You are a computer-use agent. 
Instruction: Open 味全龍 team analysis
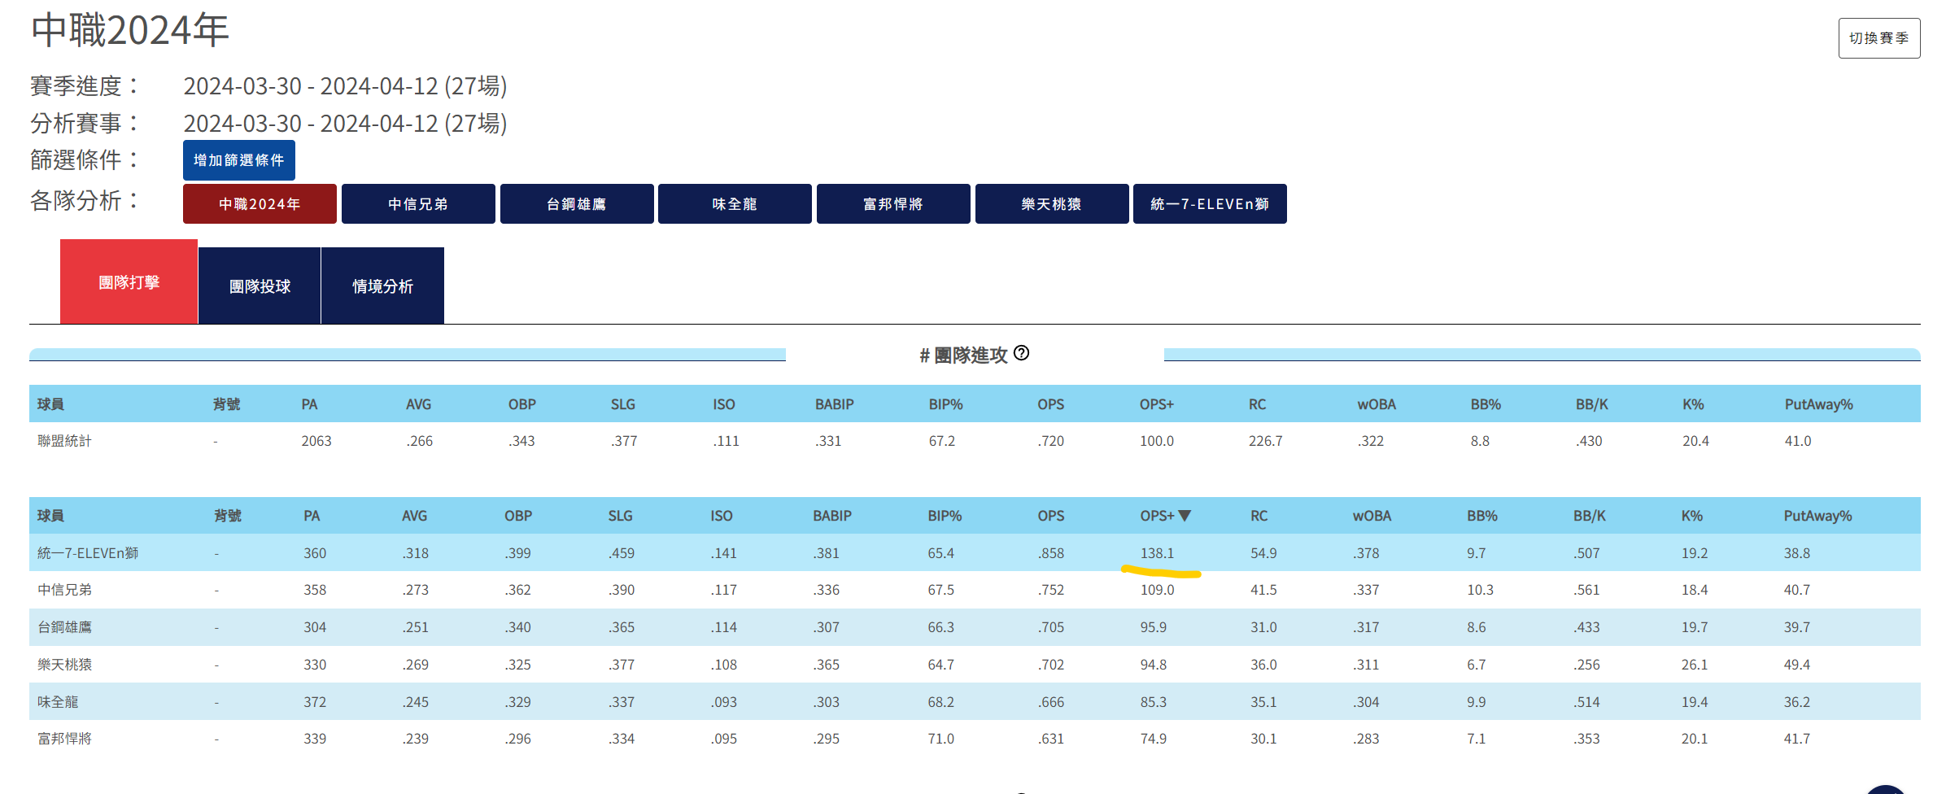[x=735, y=204]
